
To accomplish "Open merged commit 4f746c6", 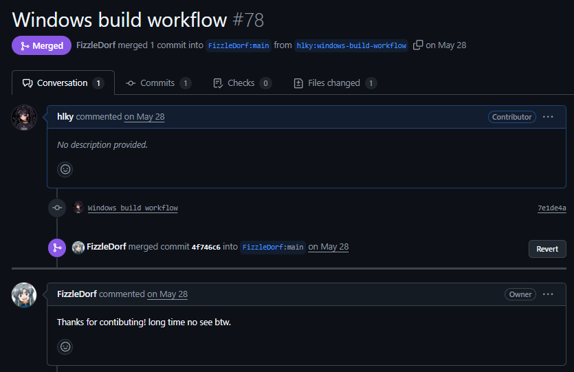I will [206, 247].
